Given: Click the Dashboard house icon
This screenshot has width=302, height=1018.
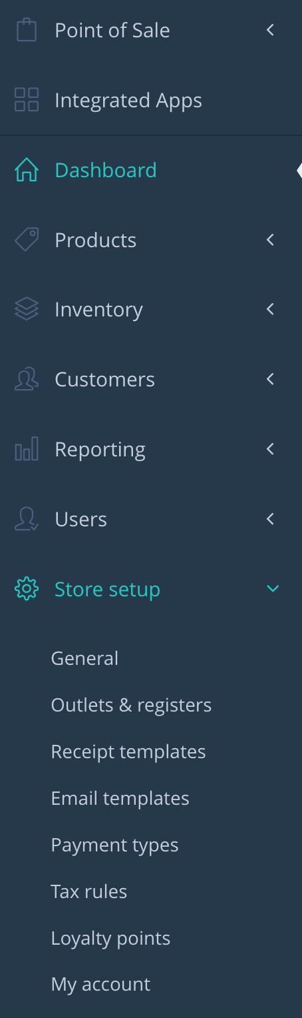Looking at the screenshot, I should point(27,170).
